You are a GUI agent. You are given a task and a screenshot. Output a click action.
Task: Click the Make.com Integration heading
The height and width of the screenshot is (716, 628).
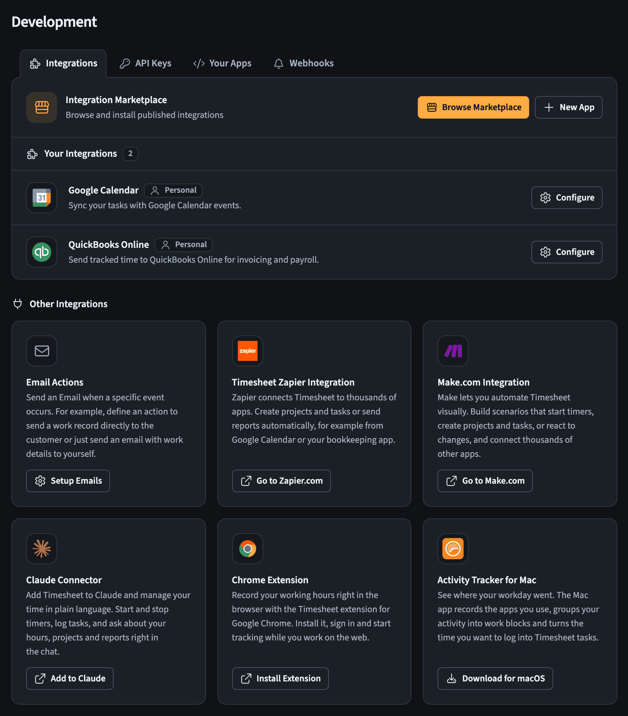[483, 383]
